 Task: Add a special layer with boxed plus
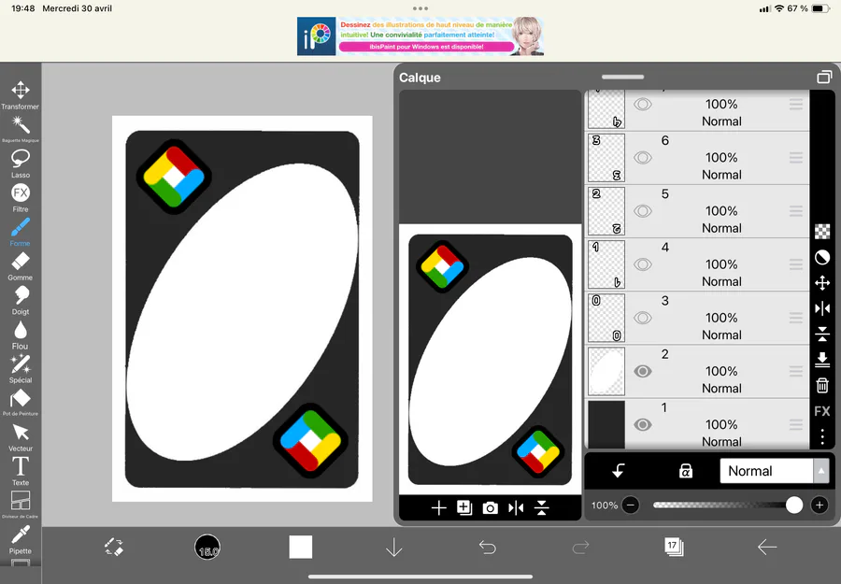coord(464,508)
